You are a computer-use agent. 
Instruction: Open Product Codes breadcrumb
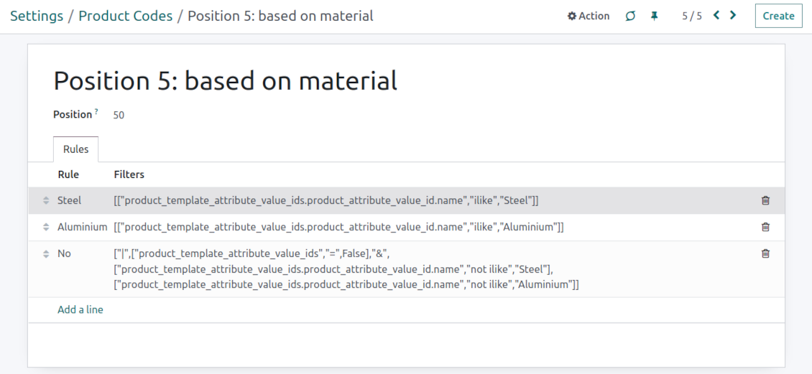(x=126, y=16)
